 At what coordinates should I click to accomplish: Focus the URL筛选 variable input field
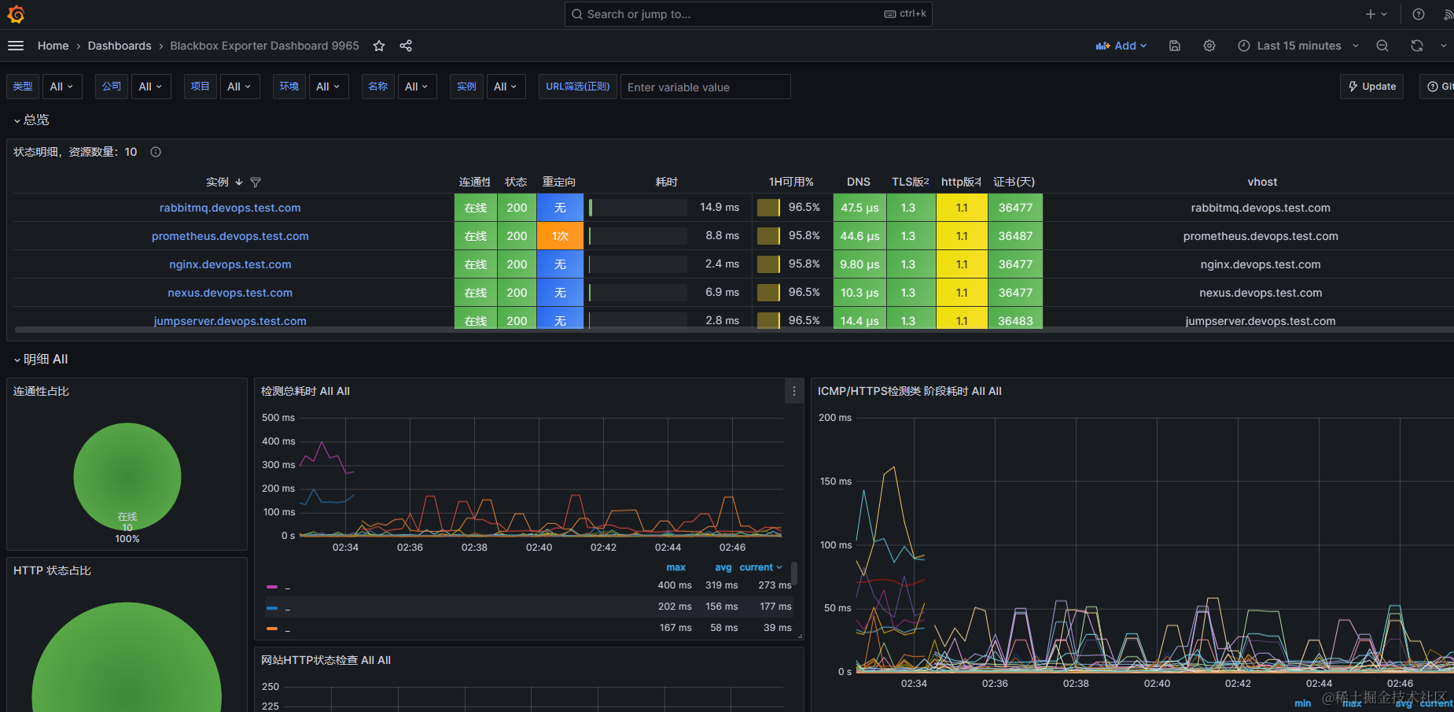point(705,87)
